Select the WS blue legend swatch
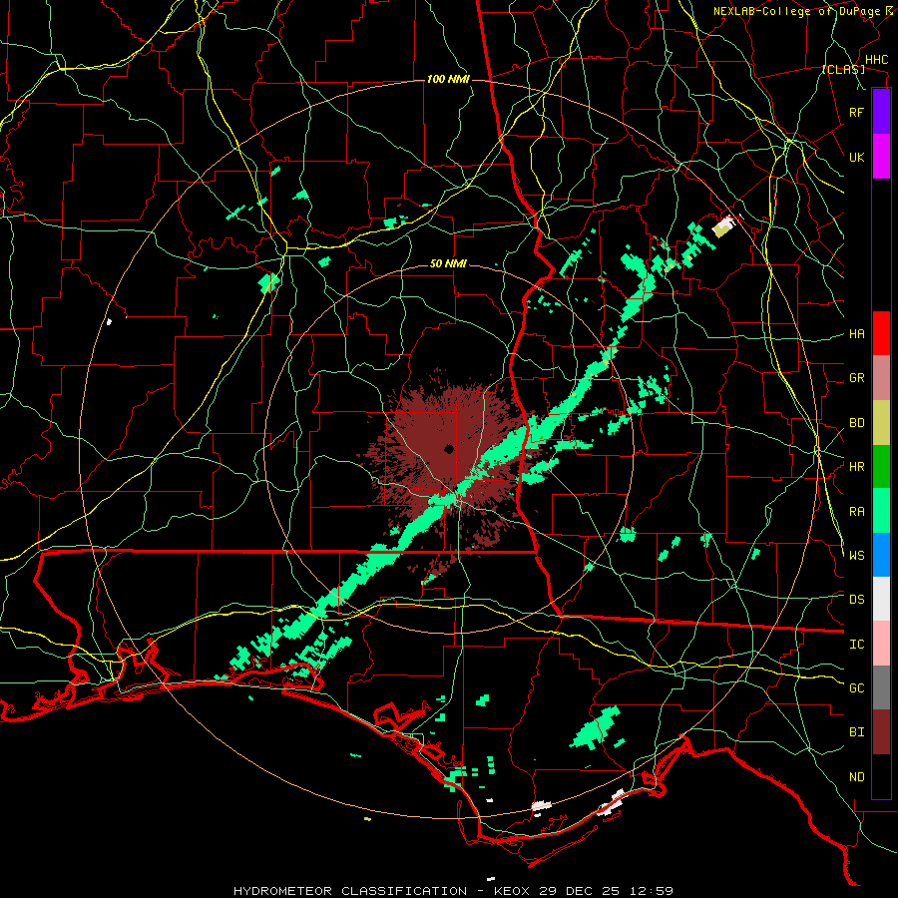Viewport: 898px width, 898px height. tap(881, 555)
